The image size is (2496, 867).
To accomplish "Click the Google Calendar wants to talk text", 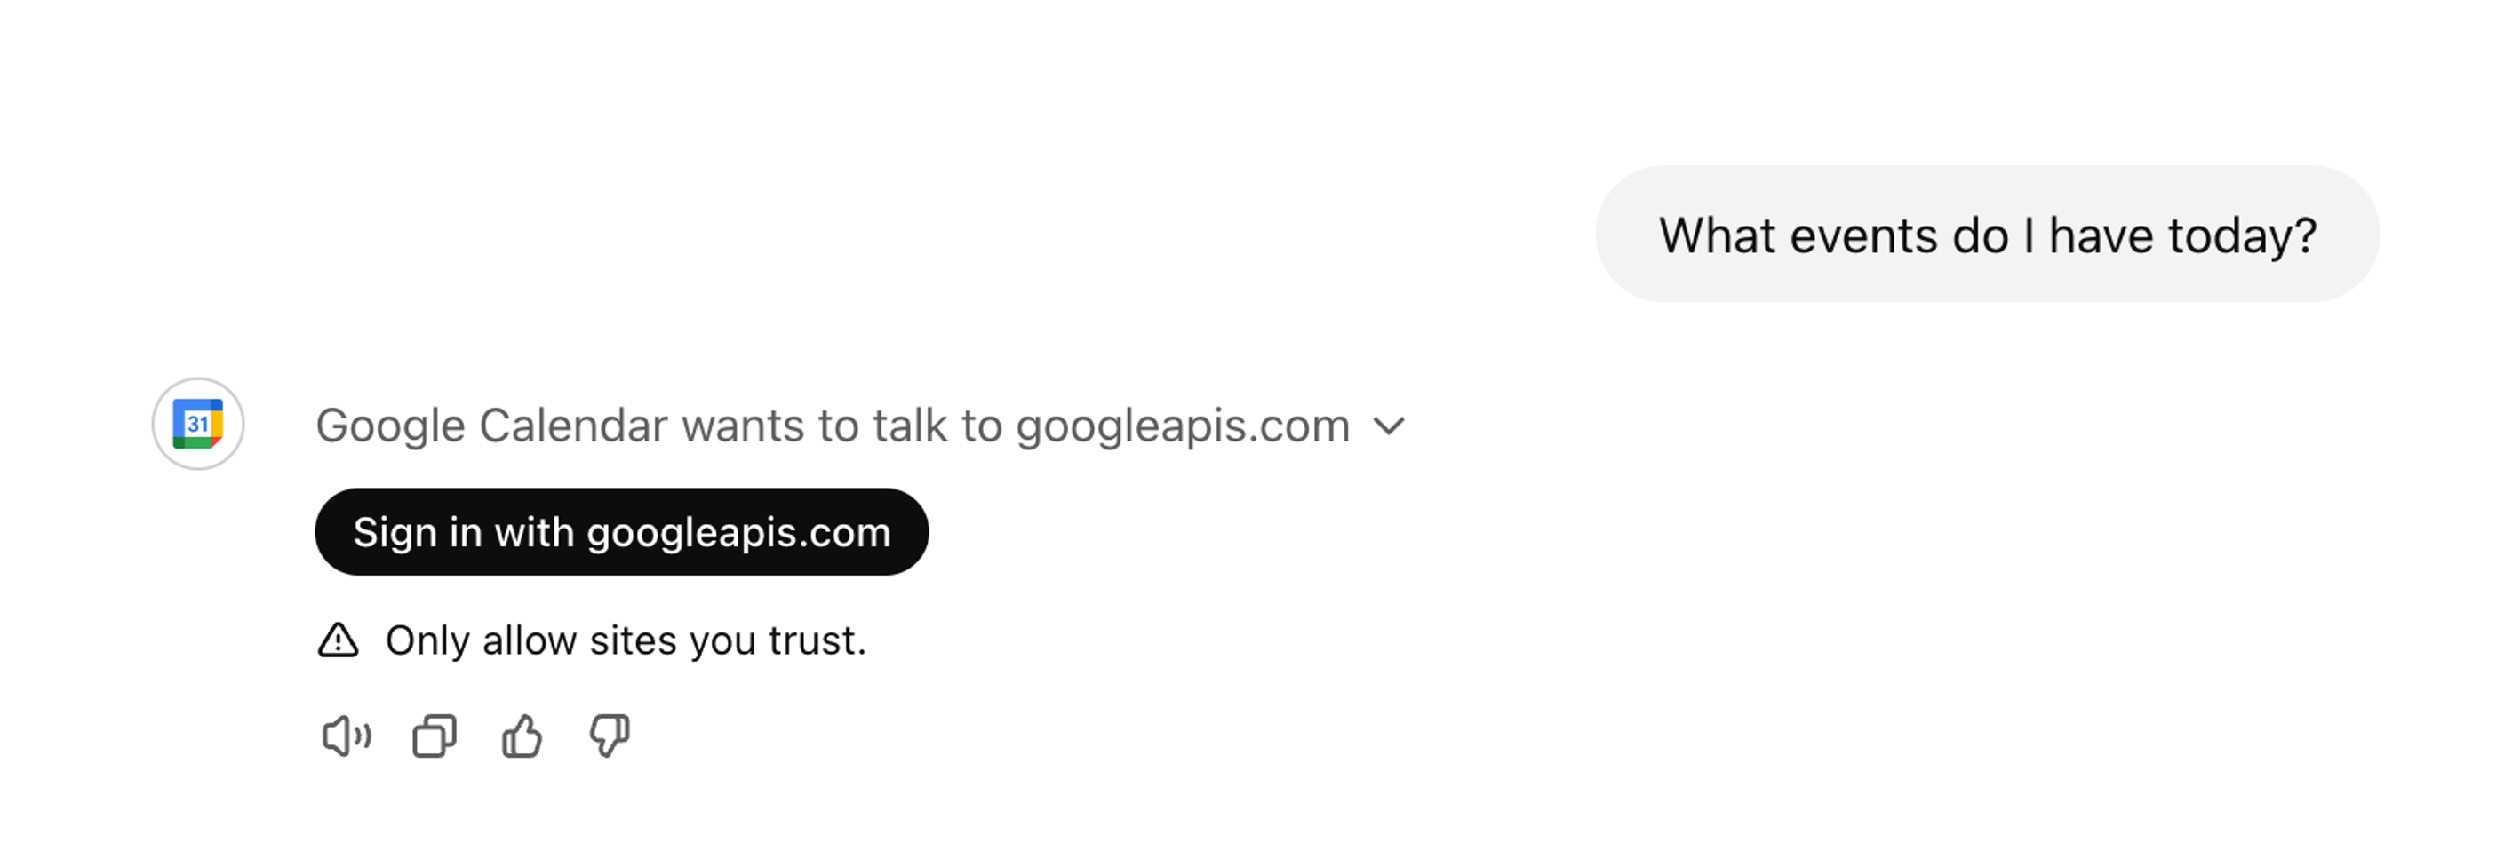I will pos(833,425).
